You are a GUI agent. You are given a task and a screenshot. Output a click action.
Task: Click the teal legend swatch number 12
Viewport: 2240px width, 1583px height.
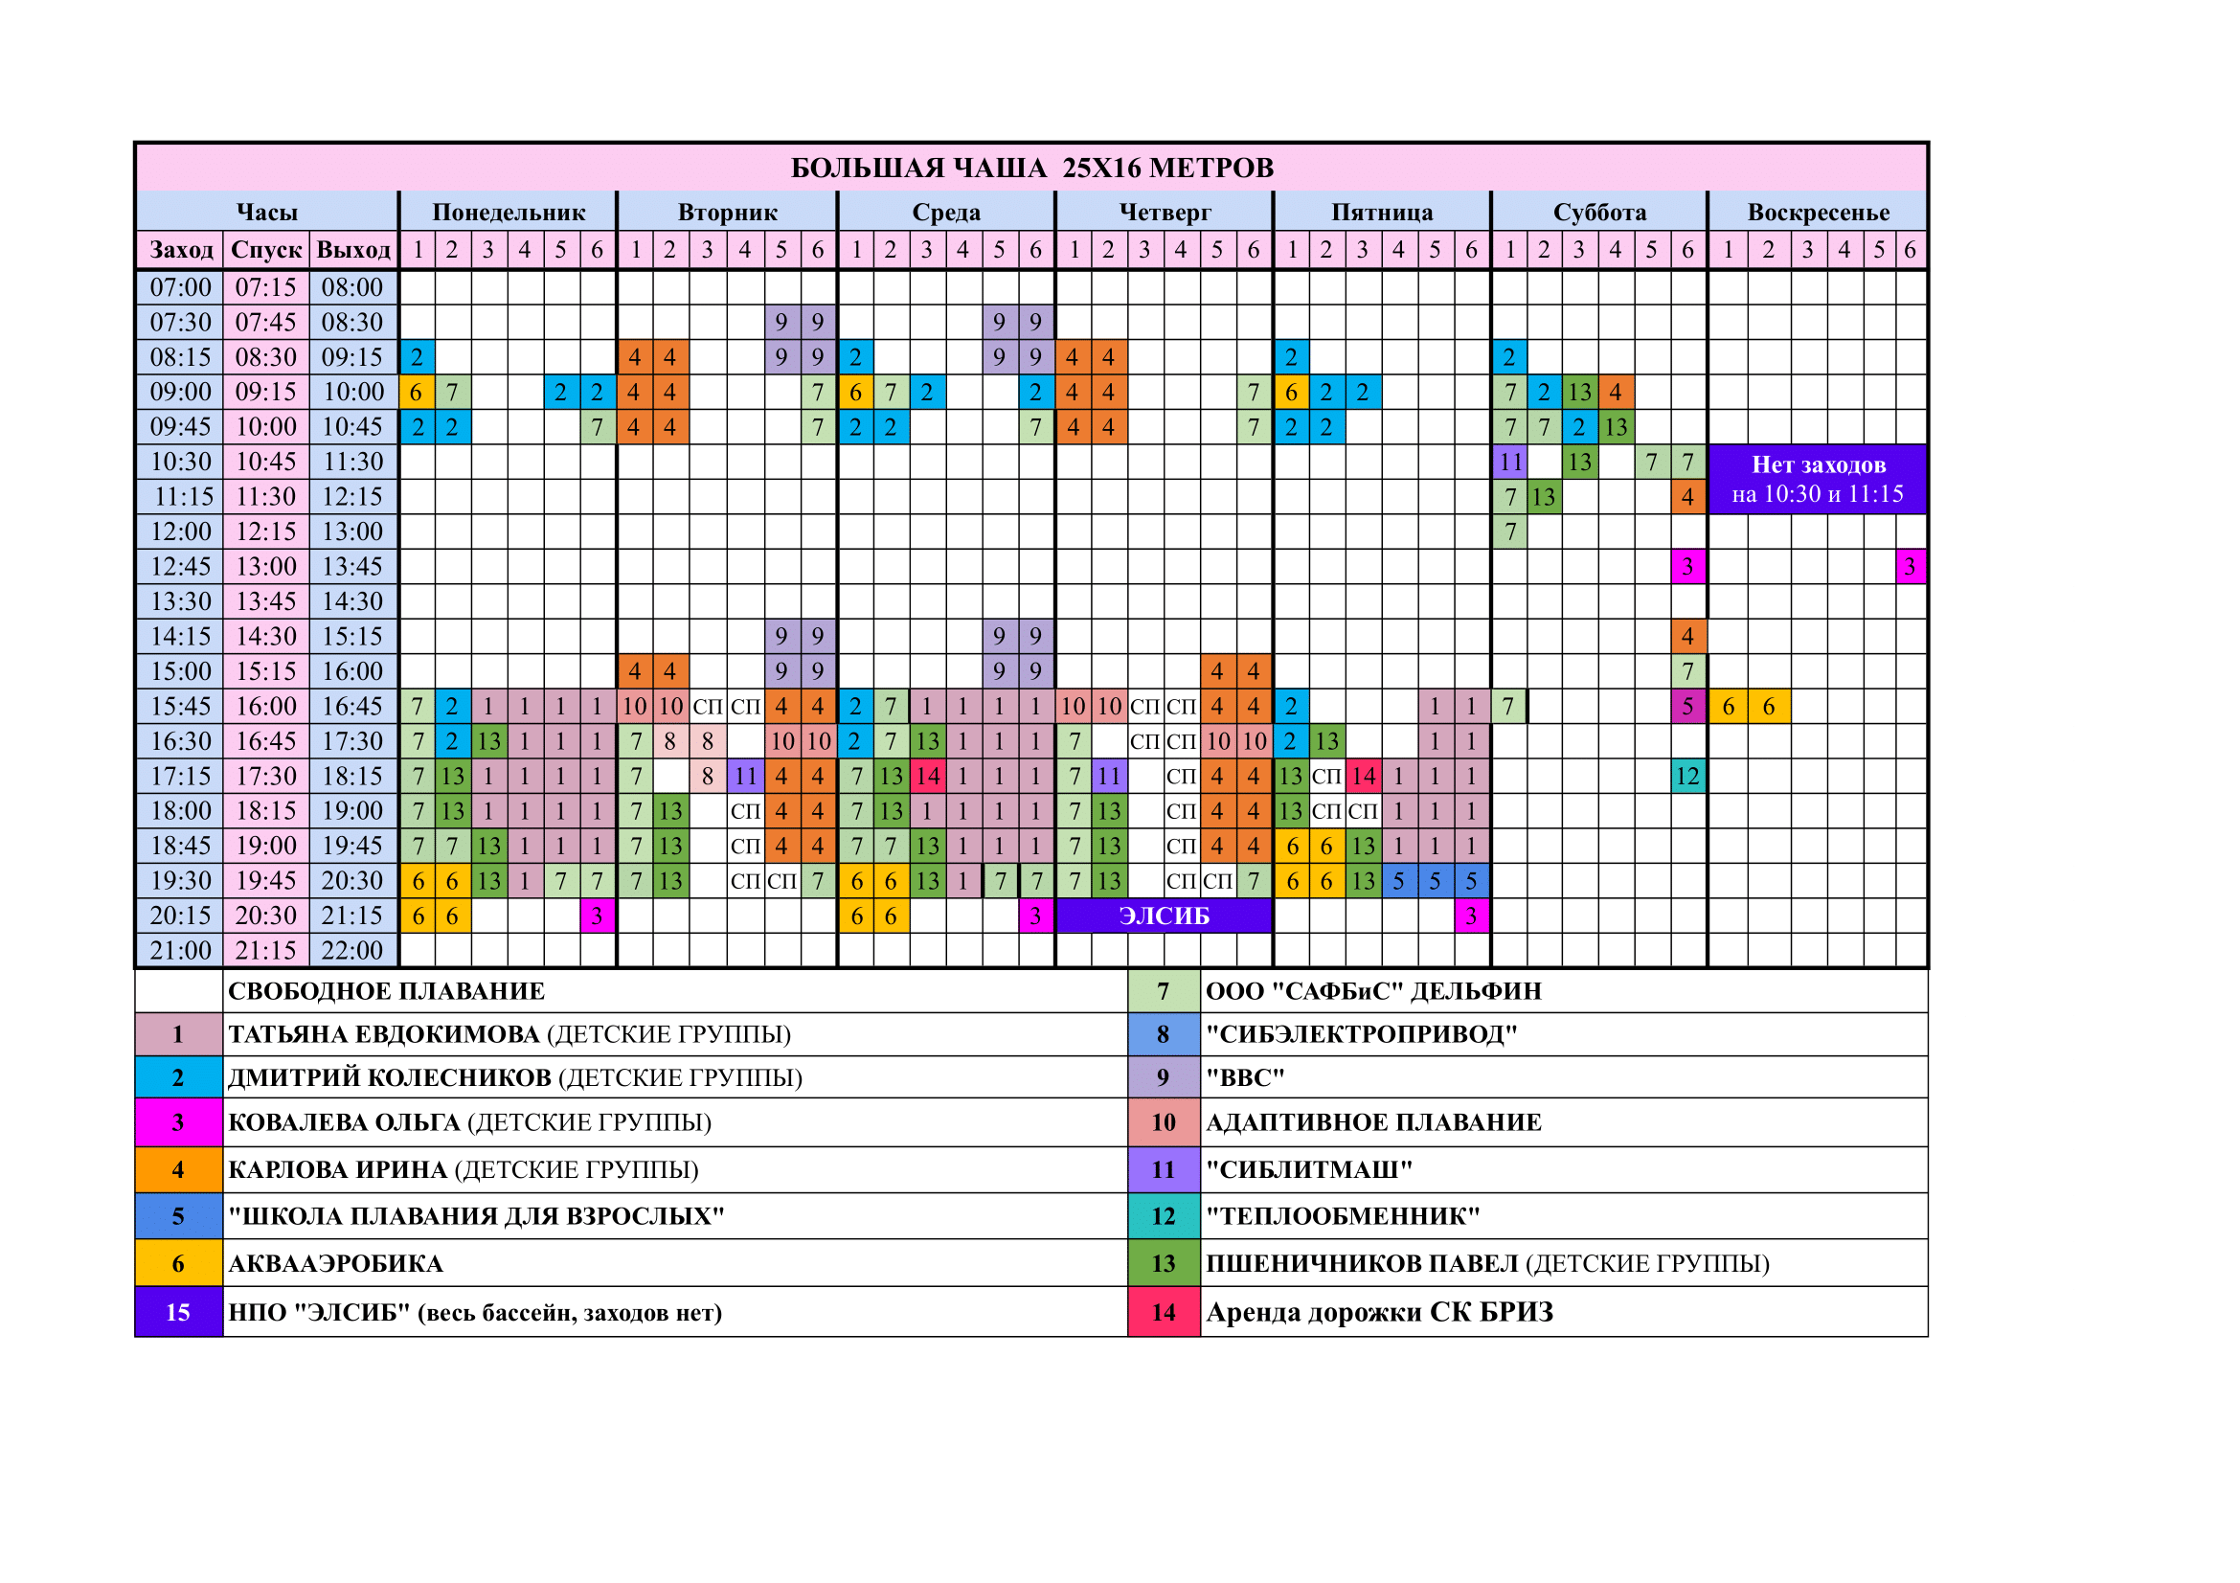(1163, 1215)
